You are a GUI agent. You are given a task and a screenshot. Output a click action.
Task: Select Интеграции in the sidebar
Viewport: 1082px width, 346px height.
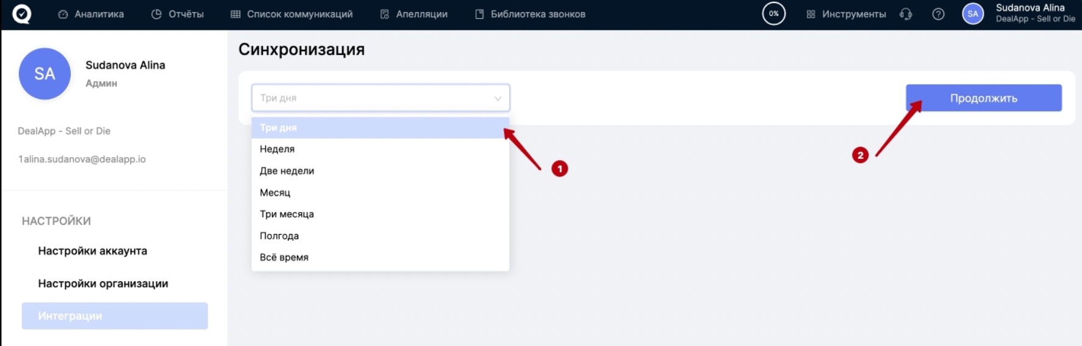click(115, 316)
